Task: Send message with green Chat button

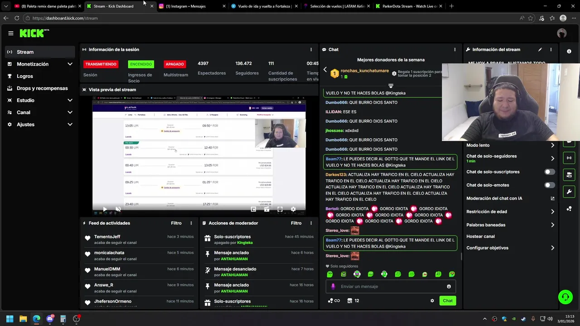Action: tap(448, 301)
